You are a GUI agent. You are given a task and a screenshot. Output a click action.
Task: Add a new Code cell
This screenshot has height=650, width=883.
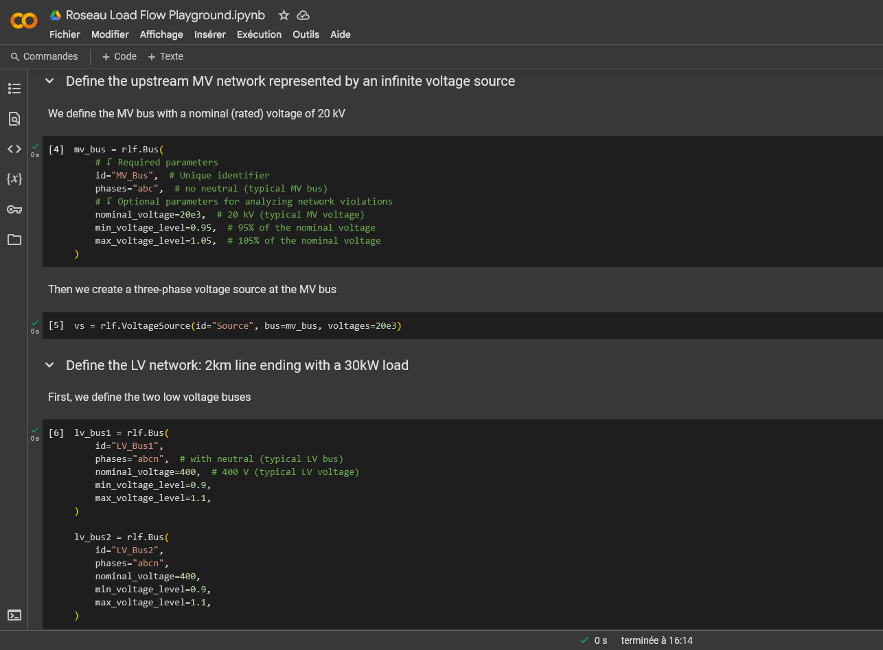(119, 56)
